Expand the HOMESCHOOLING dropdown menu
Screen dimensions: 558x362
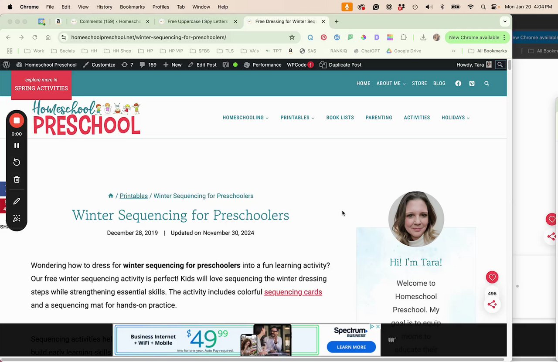tap(245, 118)
